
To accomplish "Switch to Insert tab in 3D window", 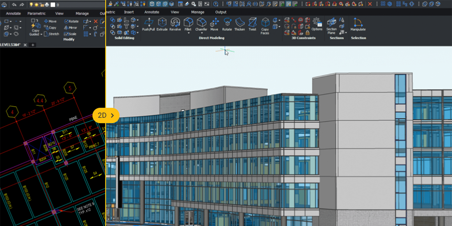I will click(x=129, y=12).
